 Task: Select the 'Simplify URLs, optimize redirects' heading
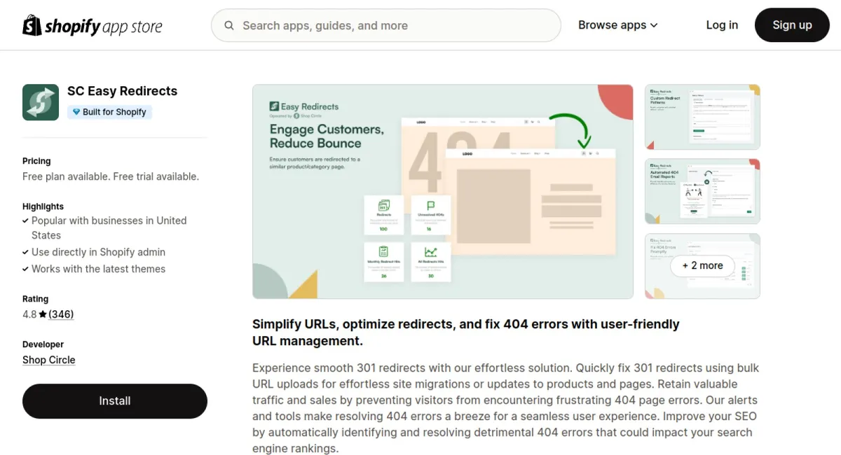point(466,332)
